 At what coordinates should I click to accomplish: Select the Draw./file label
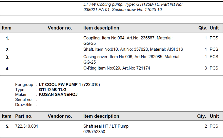[x=24, y=105]
